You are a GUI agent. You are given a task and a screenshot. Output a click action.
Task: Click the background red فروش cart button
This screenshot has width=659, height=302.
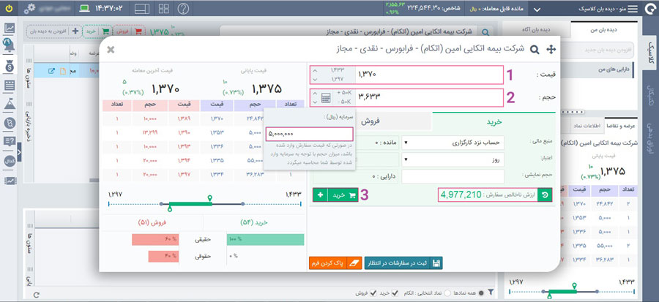click(x=129, y=31)
